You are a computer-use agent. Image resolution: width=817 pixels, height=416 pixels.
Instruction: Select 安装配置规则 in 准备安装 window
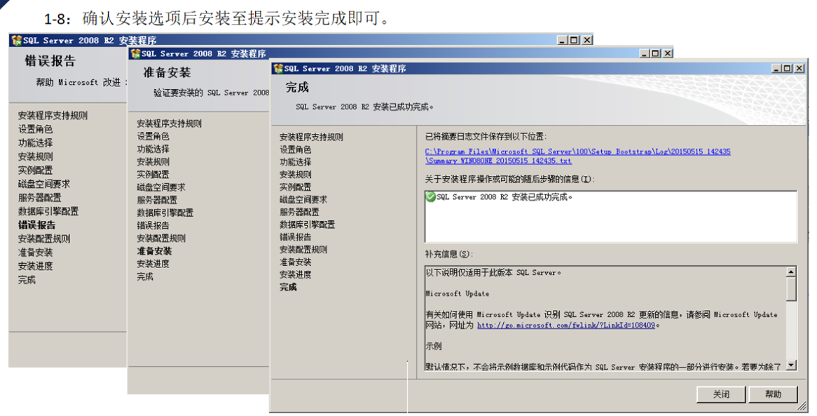point(161,239)
